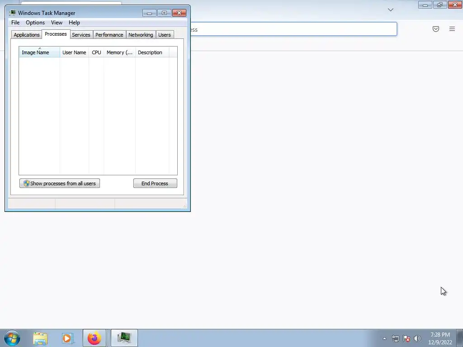
Task: Open the Action Center flag icon
Action: [406, 338]
